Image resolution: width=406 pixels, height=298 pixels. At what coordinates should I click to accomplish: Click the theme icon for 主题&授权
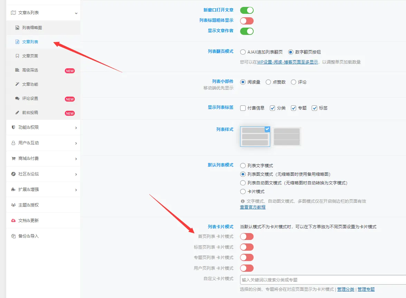13,205
